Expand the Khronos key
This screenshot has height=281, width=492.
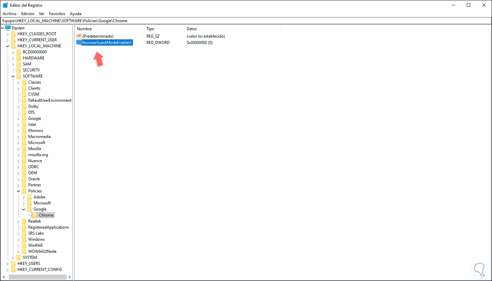point(18,131)
